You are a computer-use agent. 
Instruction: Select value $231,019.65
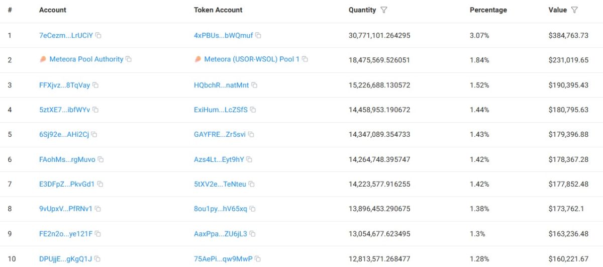coord(568,60)
